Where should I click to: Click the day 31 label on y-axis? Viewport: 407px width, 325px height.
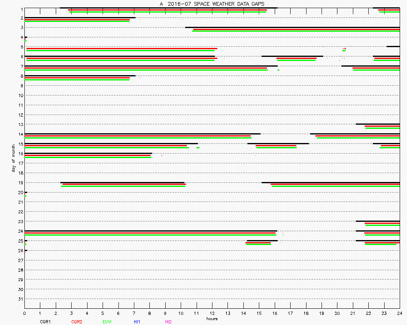[20, 299]
